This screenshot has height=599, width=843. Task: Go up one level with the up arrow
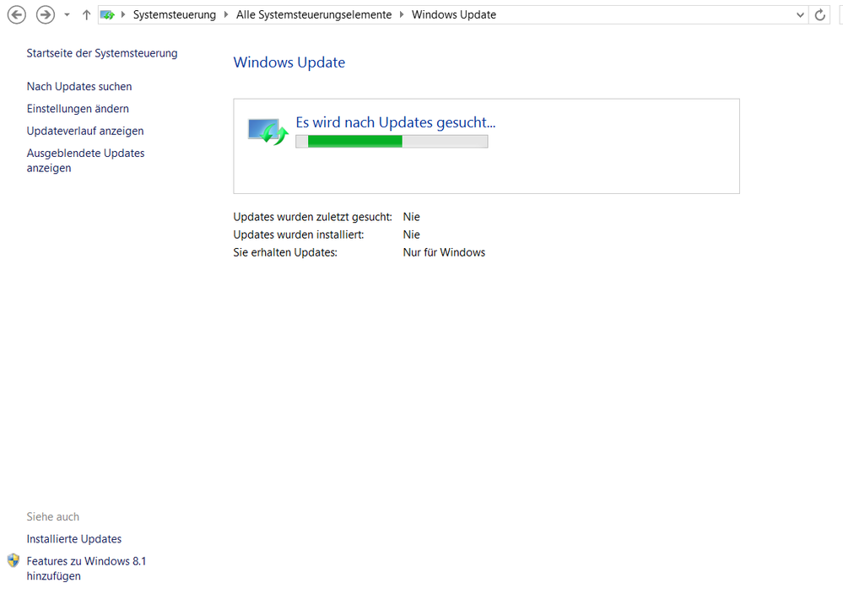(x=86, y=15)
